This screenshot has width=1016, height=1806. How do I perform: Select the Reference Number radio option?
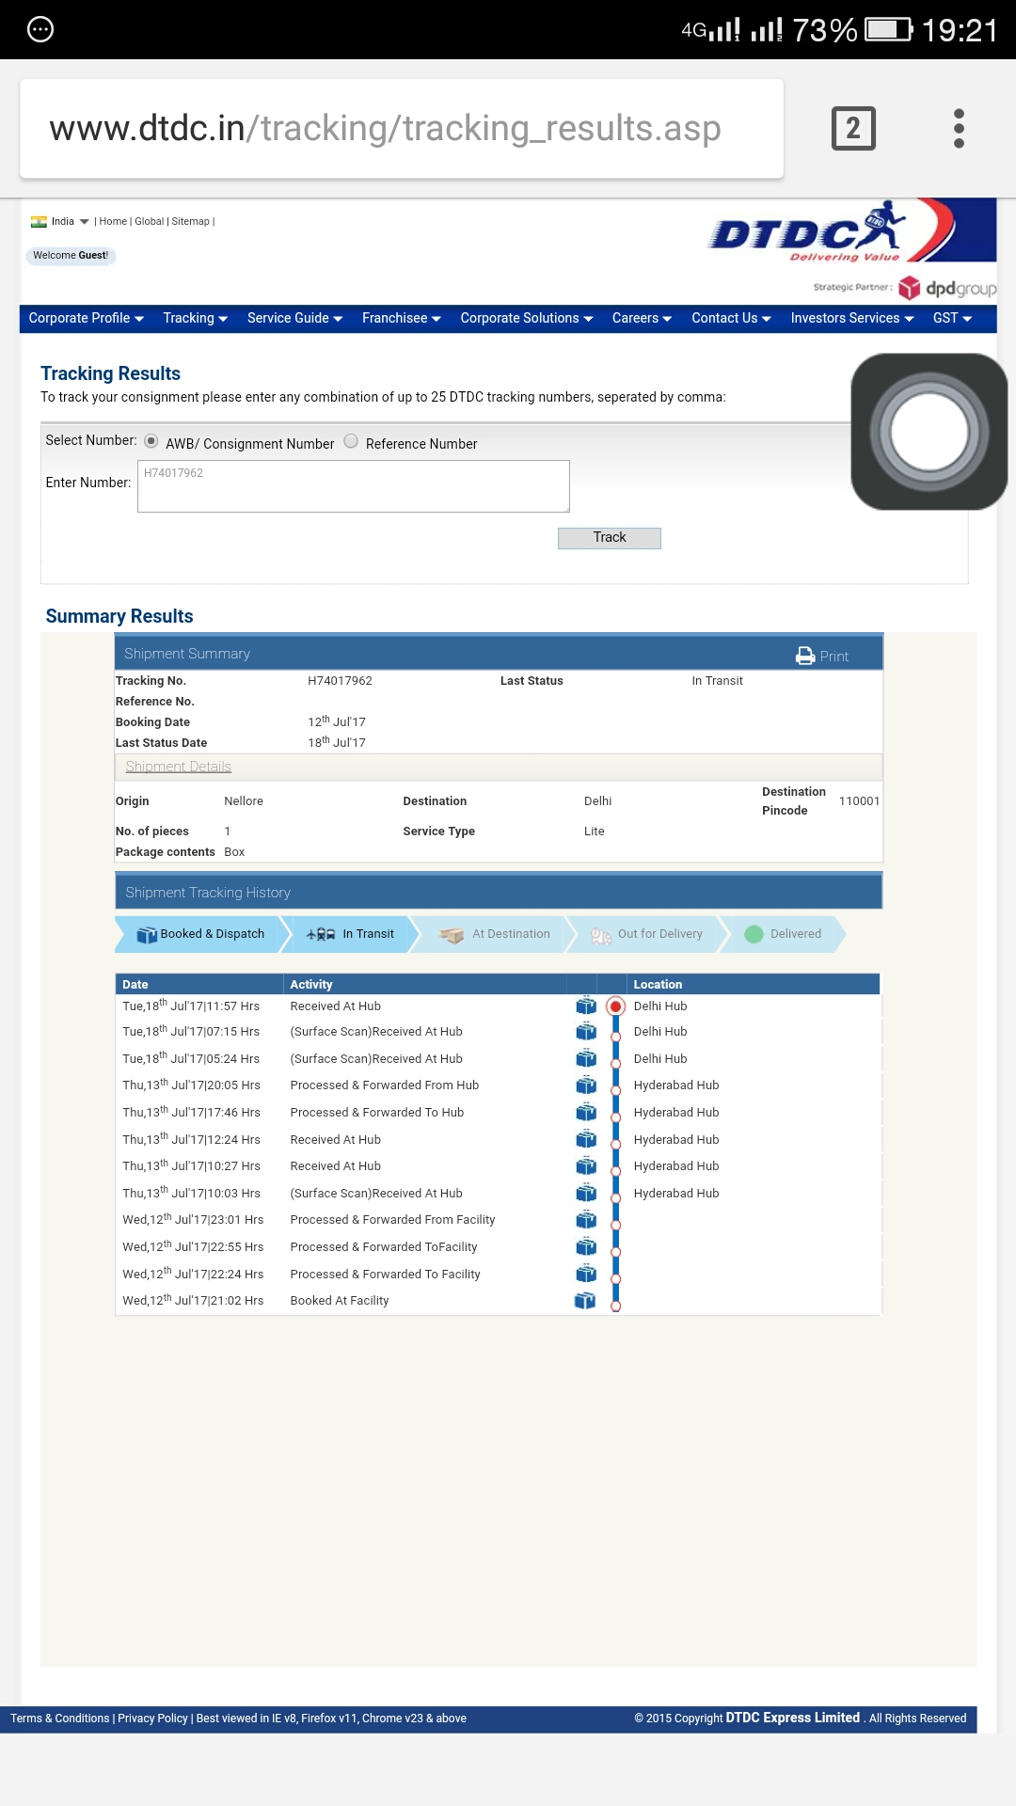point(351,441)
